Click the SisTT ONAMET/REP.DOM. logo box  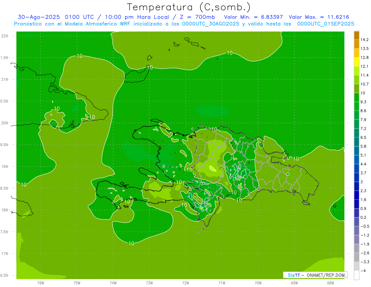point(315,275)
